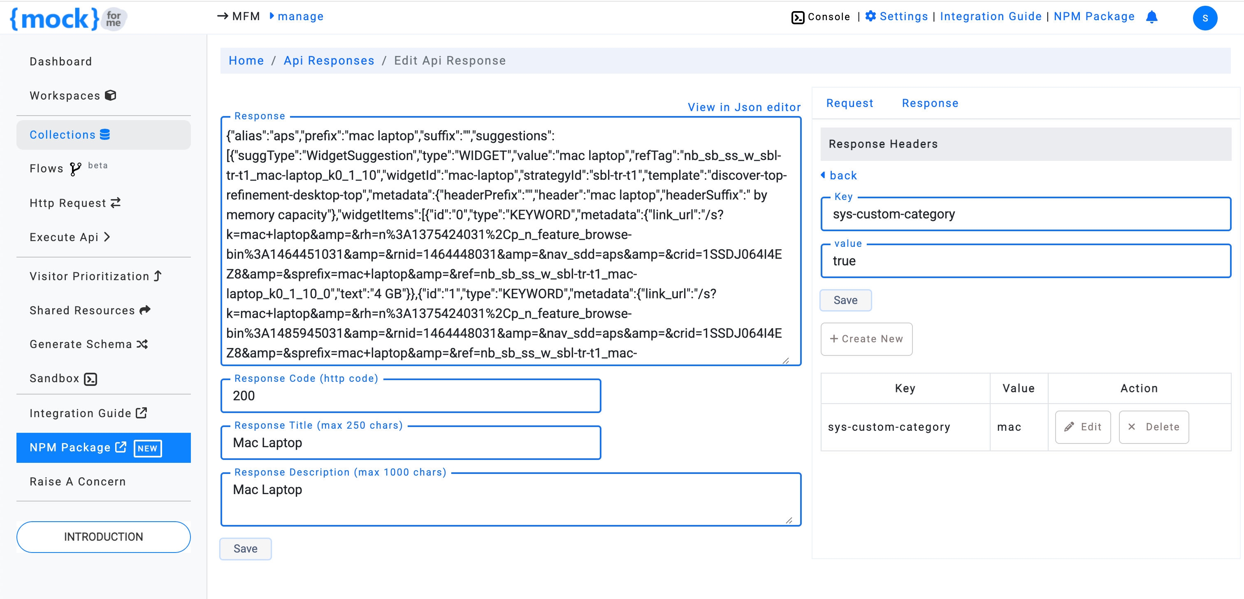The image size is (1244, 599).
Task: Focus the Response Description textarea
Action: coord(511,499)
